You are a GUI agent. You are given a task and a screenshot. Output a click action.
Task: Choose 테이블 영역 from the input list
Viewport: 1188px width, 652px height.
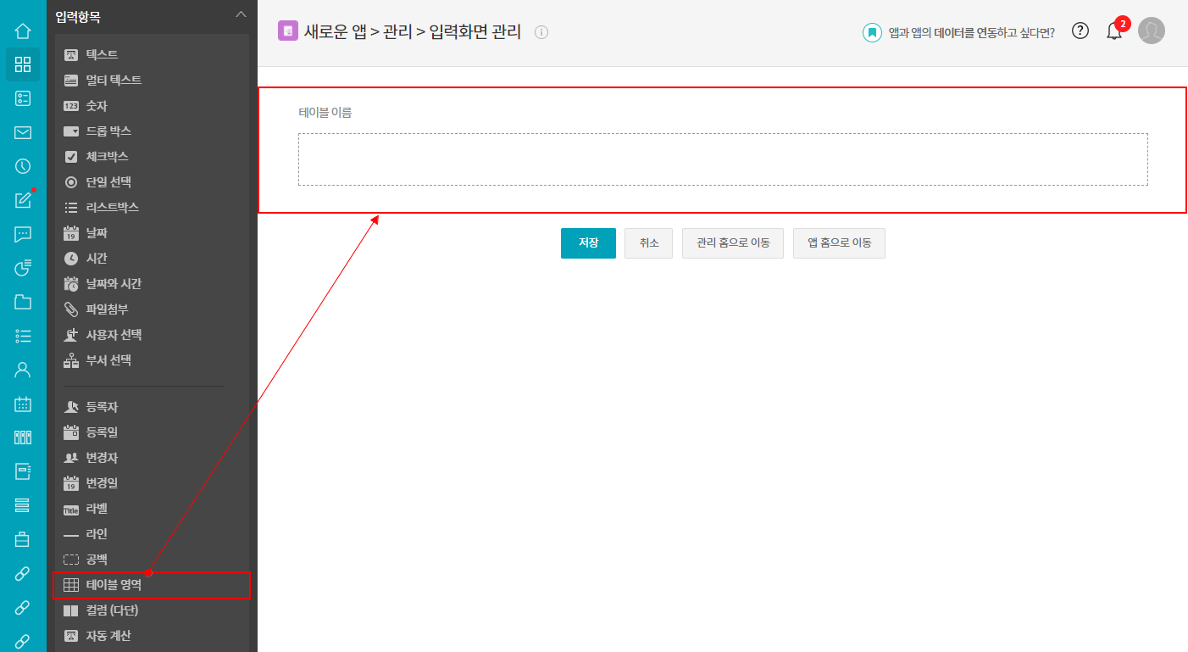[114, 585]
